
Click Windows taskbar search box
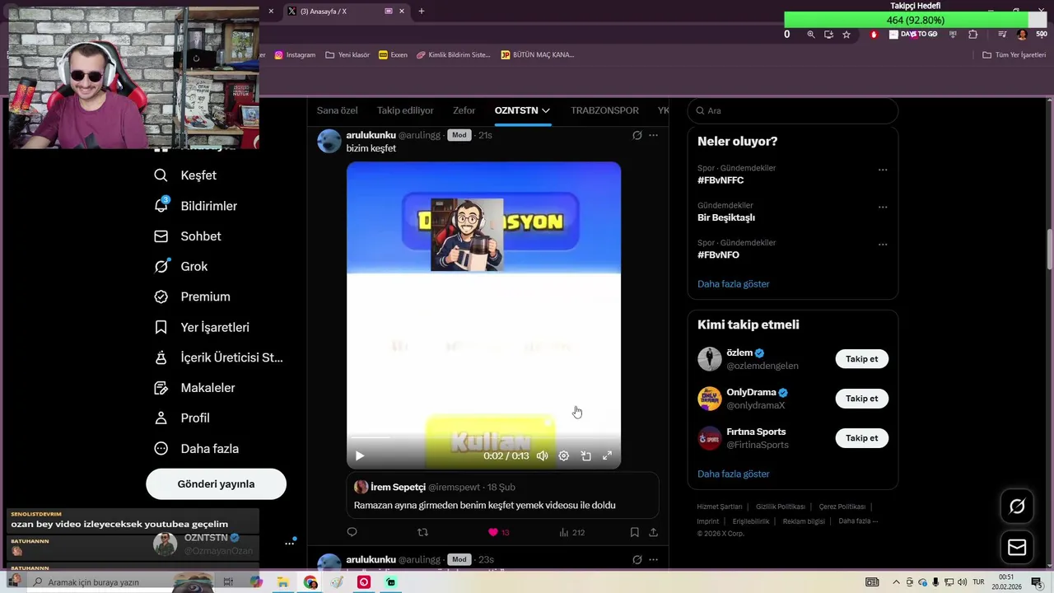click(122, 582)
